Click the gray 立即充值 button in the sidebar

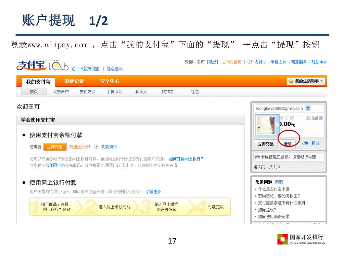click(x=266, y=144)
